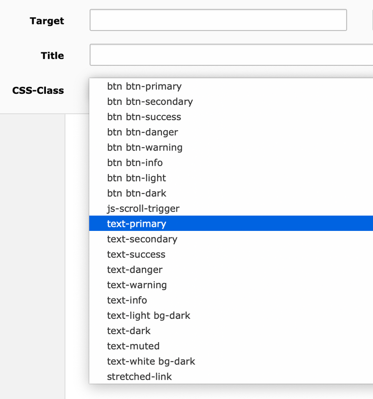Choose js-scroll-trigger class
Image resolution: width=373 pixels, height=399 pixels.
(231, 208)
